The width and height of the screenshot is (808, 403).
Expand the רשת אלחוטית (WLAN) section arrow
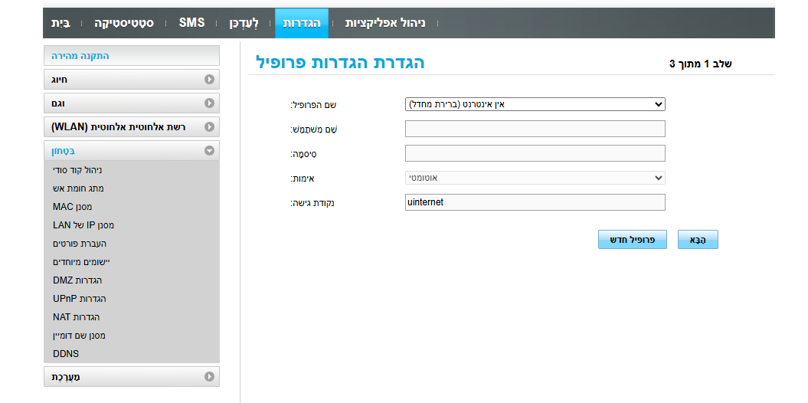point(209,126)
